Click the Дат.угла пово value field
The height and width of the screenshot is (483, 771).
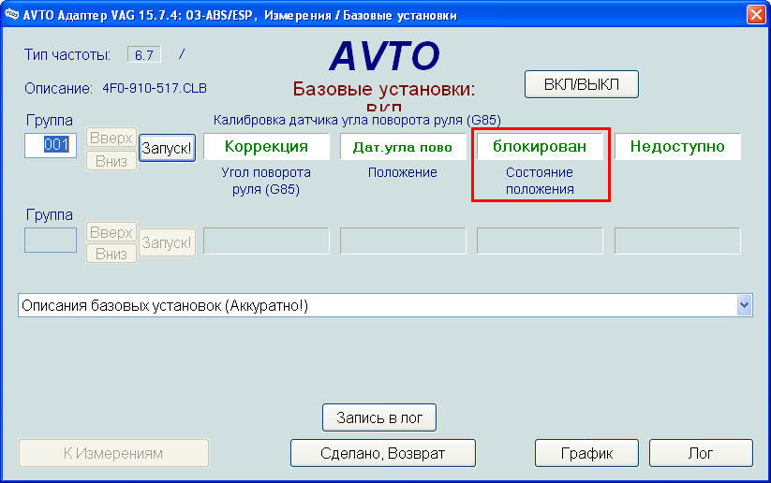click(403, 146)
